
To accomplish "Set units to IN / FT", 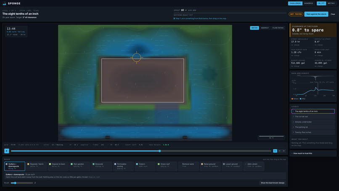I will tap(321, 3).
